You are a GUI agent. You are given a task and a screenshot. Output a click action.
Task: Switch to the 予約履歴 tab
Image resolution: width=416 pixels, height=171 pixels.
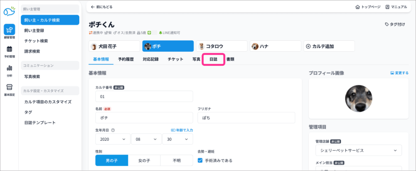(x=127, y=59)
